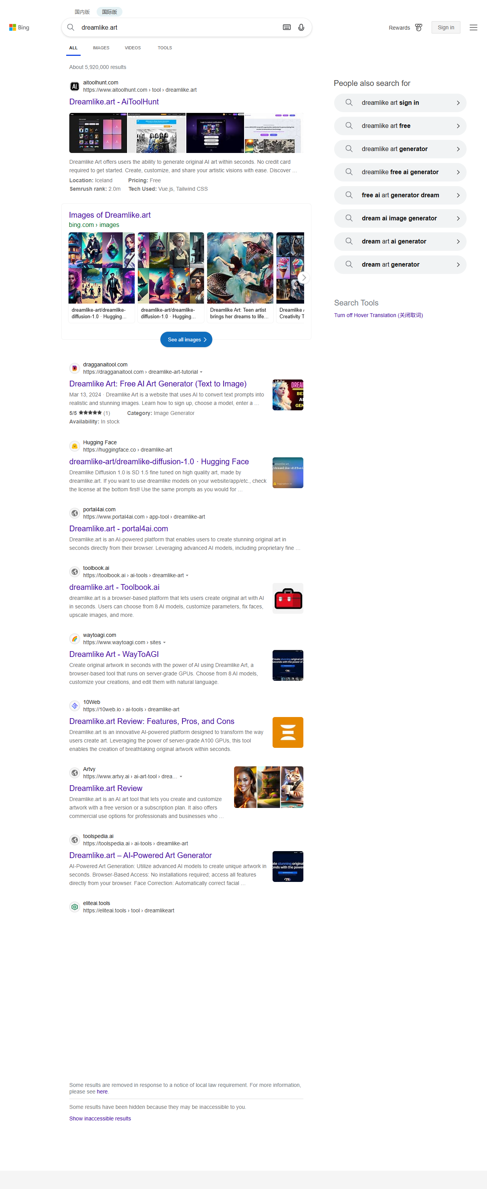Click the Sign in button
This screenshot has width=487, height=1189.
[x=445, y=28]
